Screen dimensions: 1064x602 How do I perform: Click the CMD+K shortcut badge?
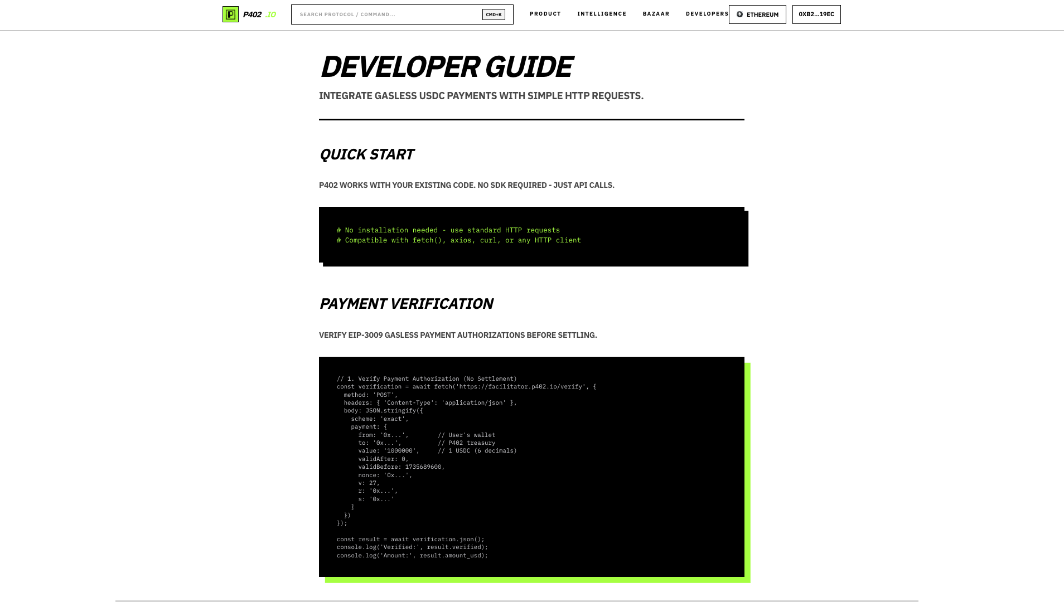(x=493, y=14)
